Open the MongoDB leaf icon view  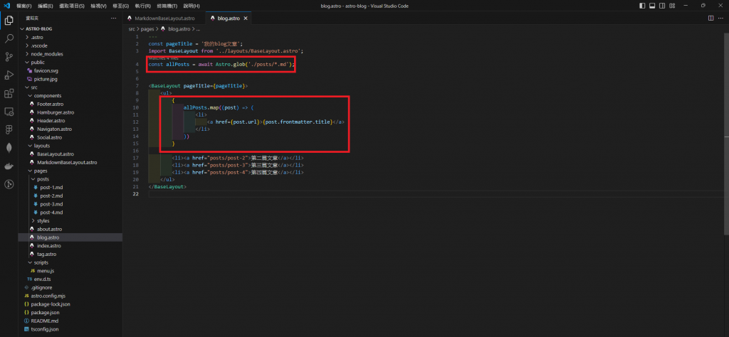pyautogui.click(x=9, y=148)
